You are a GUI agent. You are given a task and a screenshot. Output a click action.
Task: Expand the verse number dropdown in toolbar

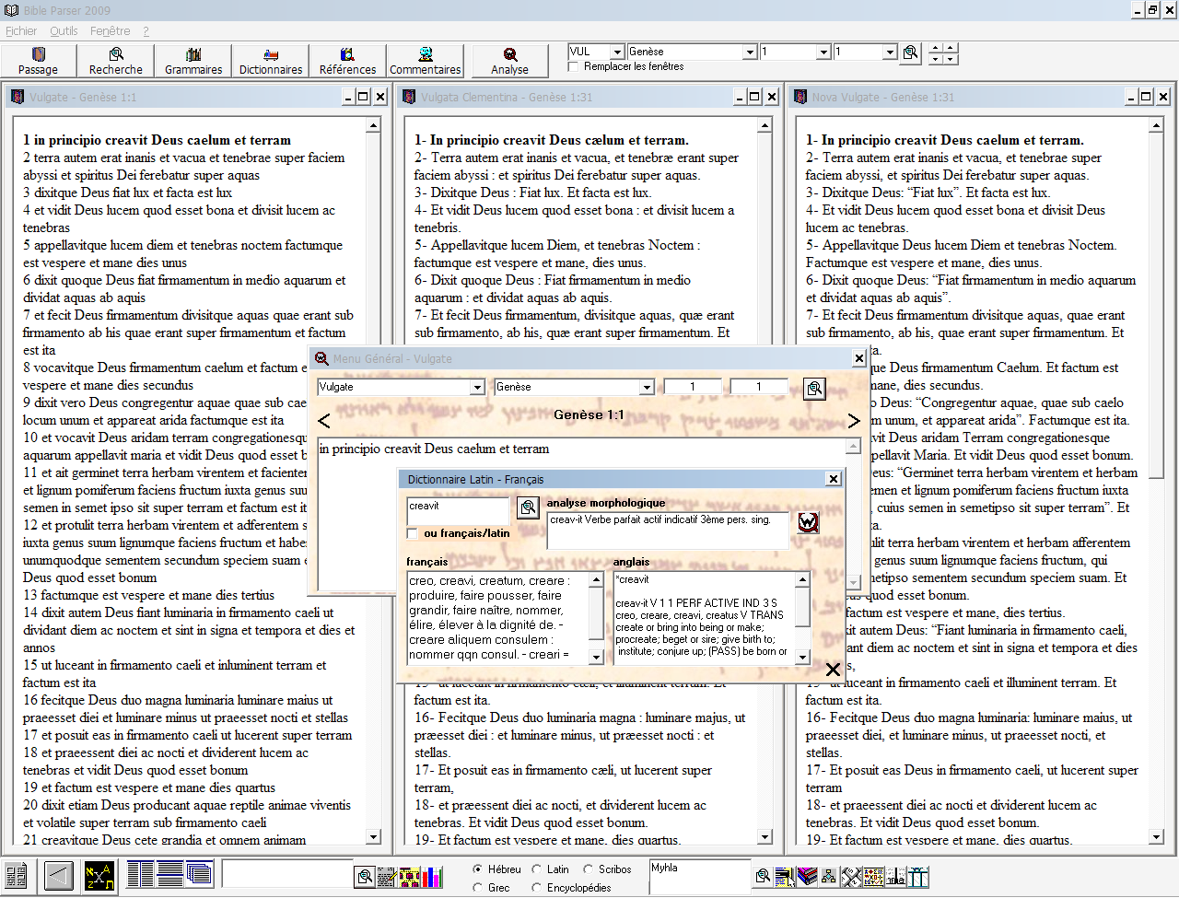click(890, 52)
